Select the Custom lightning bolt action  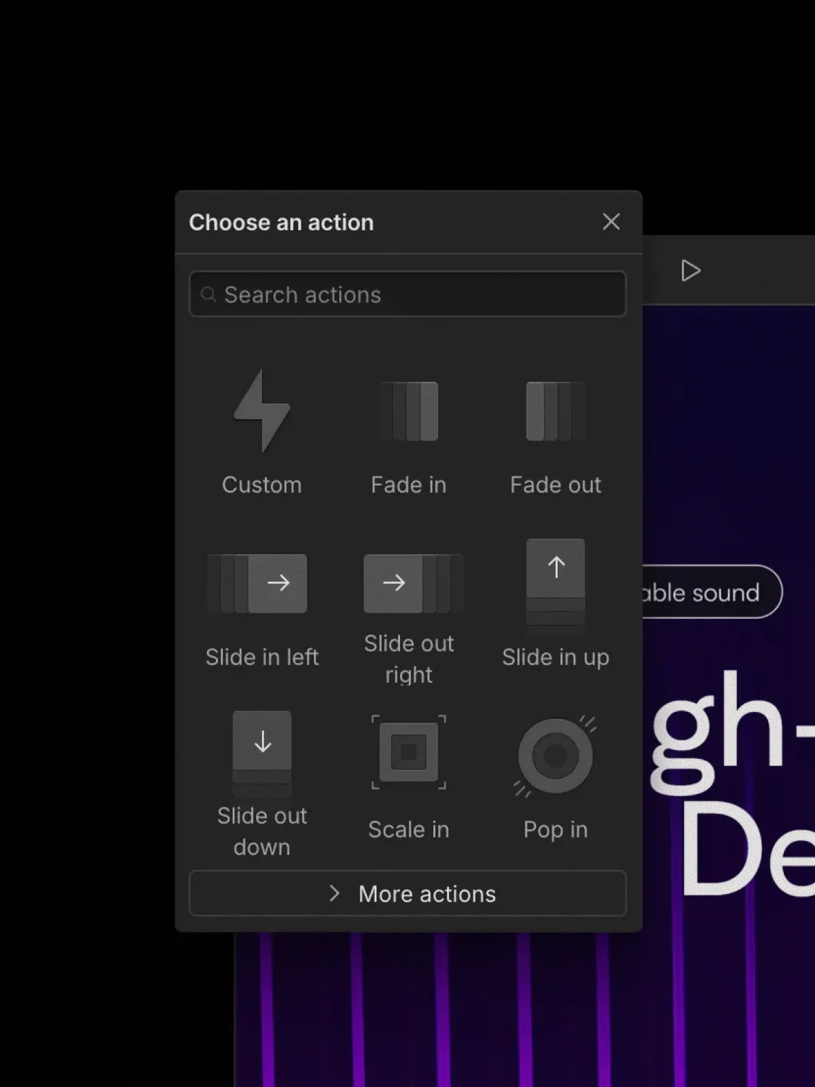tap(261, 411)
